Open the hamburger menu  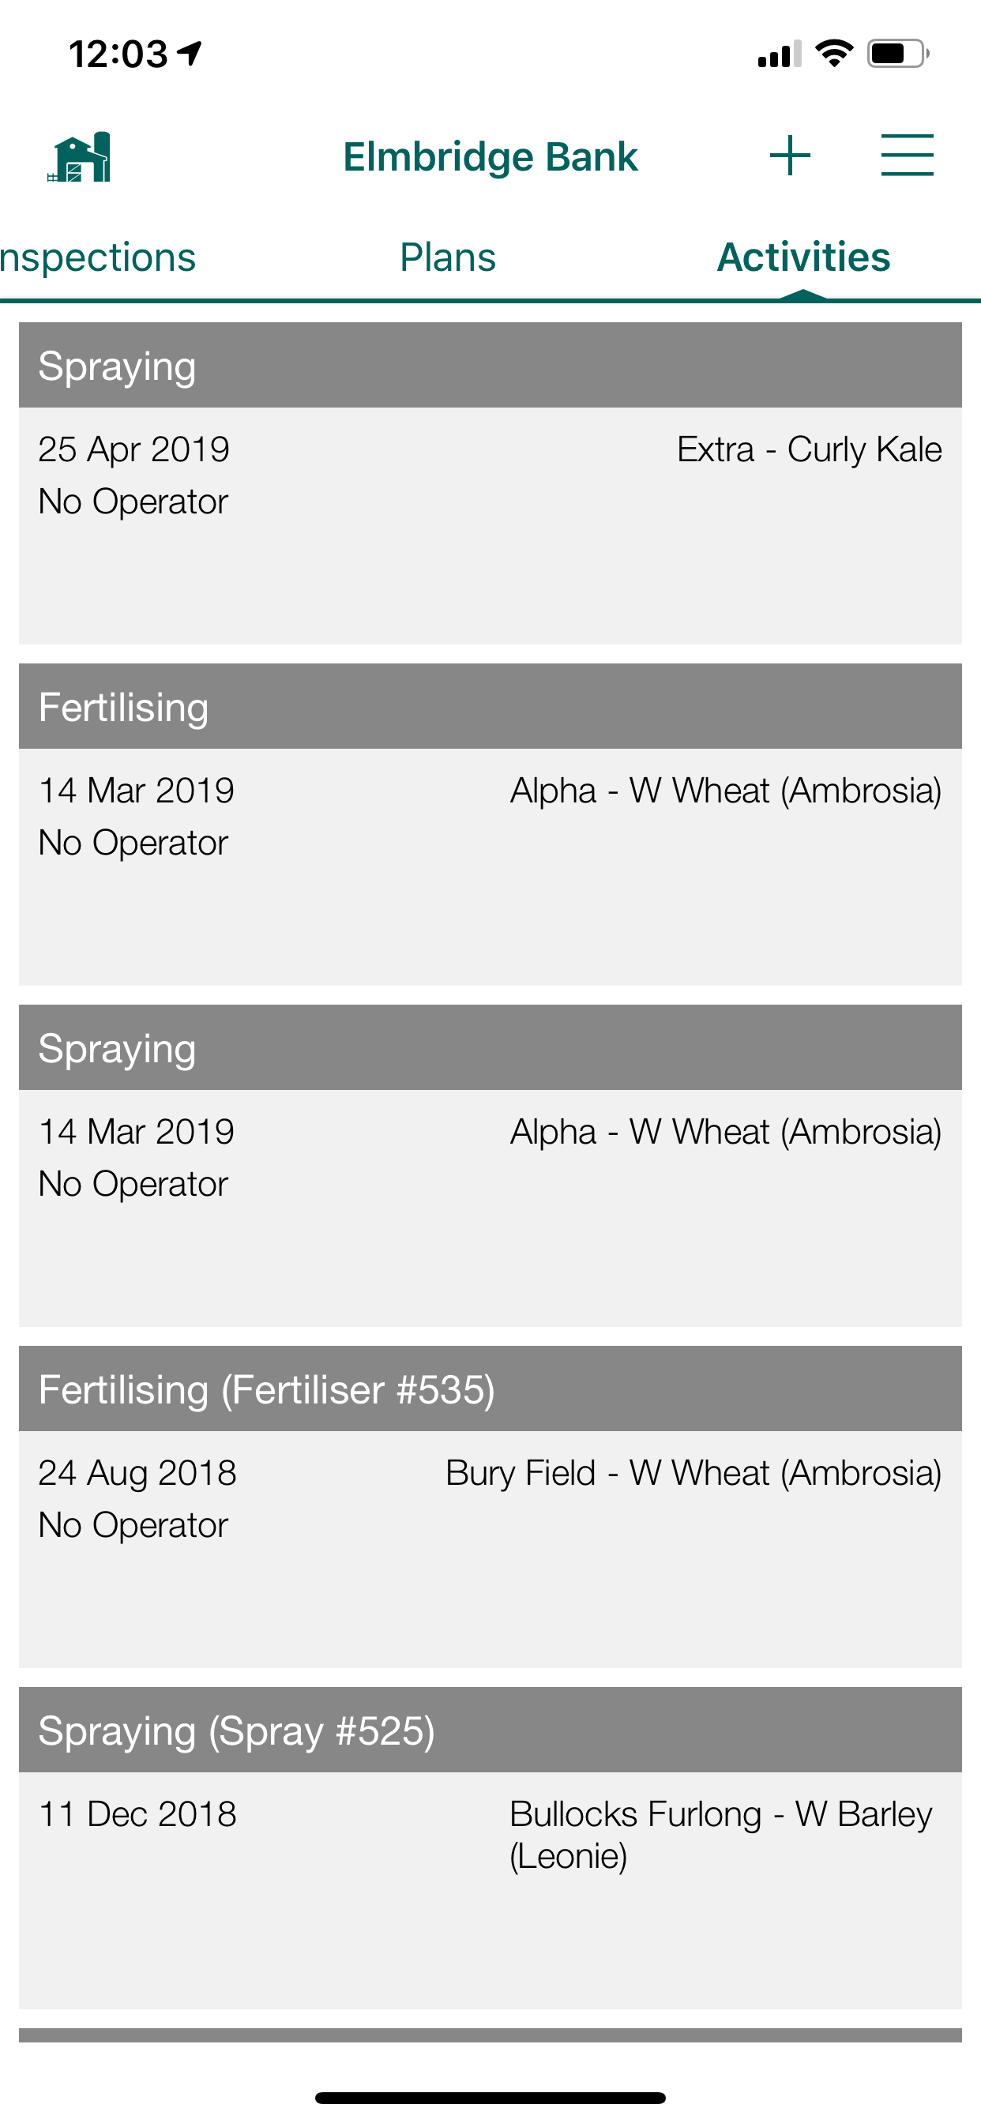tap(907, 156)
